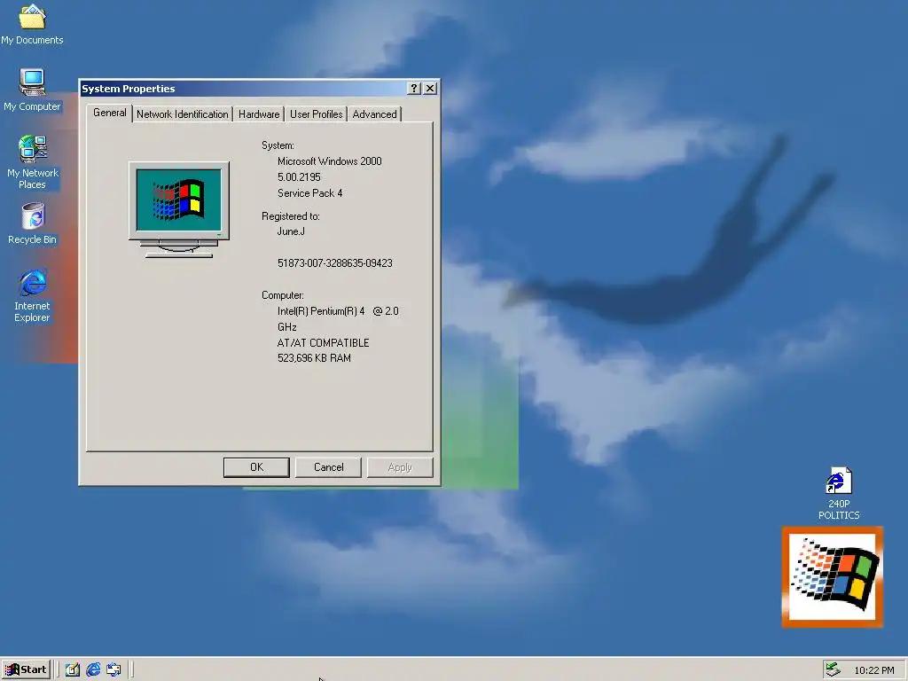Click the Outlook Express quick launch icon

(113, 669)
